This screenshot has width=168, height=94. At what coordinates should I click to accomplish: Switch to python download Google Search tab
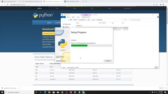[32, 2]
